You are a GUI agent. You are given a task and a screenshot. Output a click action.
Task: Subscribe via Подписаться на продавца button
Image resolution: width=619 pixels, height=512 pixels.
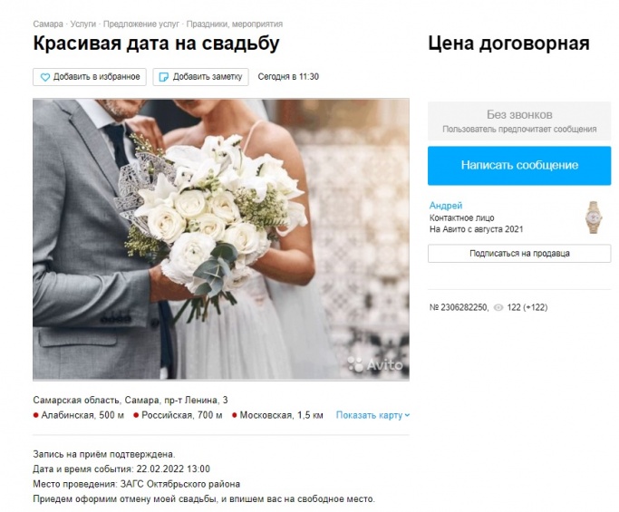coord(519,254)
